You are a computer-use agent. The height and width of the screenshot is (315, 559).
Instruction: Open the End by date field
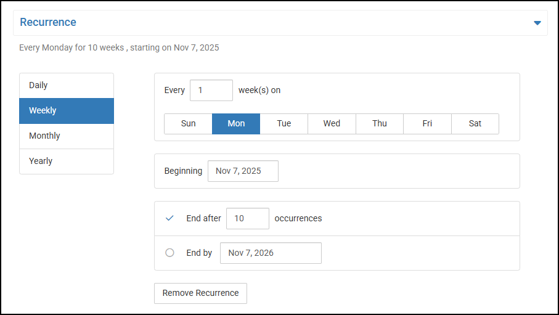pyautogui.click(x=271, y=253)
